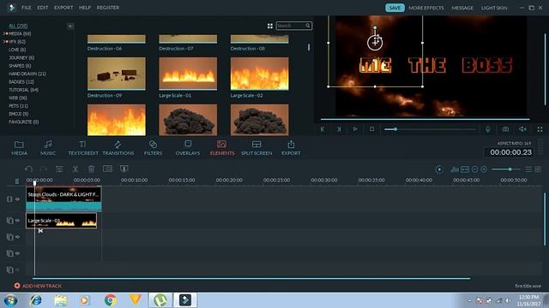Collapse the category sidebar arrow
Screen dimensions: 549x308
click(x=70, y=27)
